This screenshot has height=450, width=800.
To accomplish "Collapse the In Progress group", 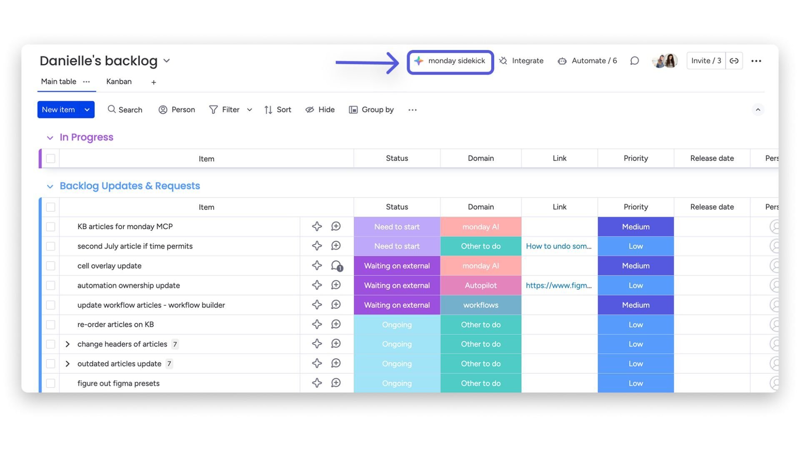I will (x=50, y=137).
